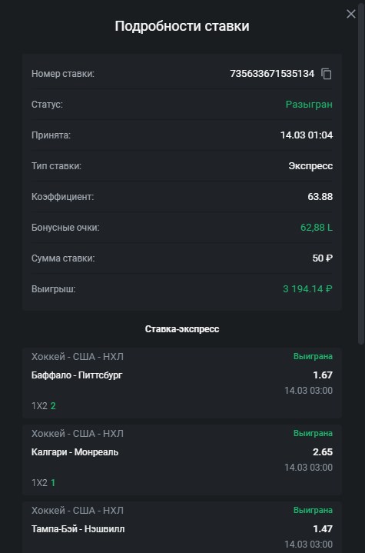Click odds 2.65 for Калгари - Монреаль
This screenshot has height=553, width=365.
pyautogui.click(x=323, y=451)
